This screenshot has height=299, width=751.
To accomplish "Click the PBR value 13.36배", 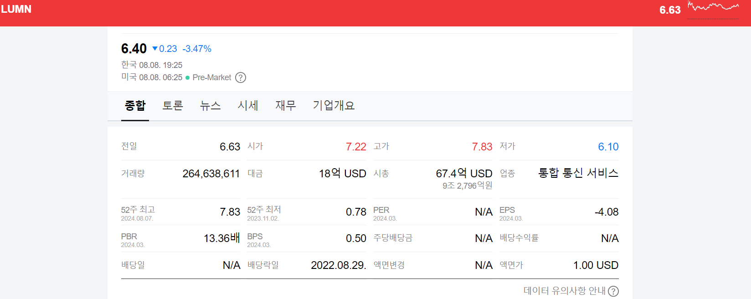I will pos(221,238).
